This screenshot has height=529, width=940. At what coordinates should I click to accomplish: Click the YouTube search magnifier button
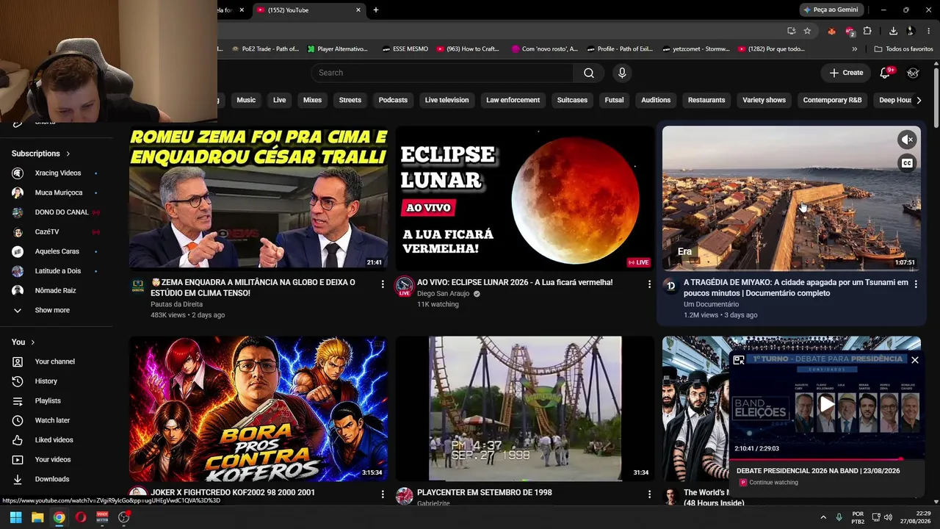589,73
